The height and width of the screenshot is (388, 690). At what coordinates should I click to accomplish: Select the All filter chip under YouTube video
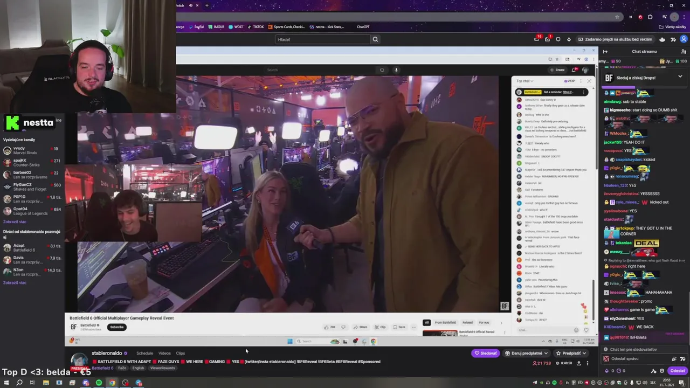[x=426, y=322]
